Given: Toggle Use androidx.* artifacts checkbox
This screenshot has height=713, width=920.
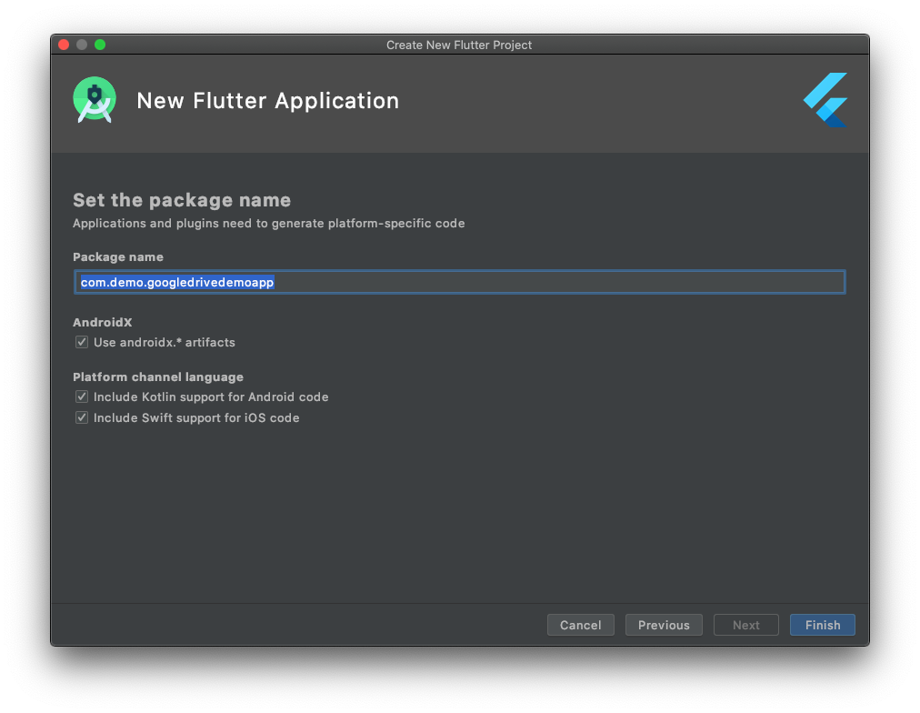Looking at the screenshot, I should pyautogui.click(x=82, y=342).
